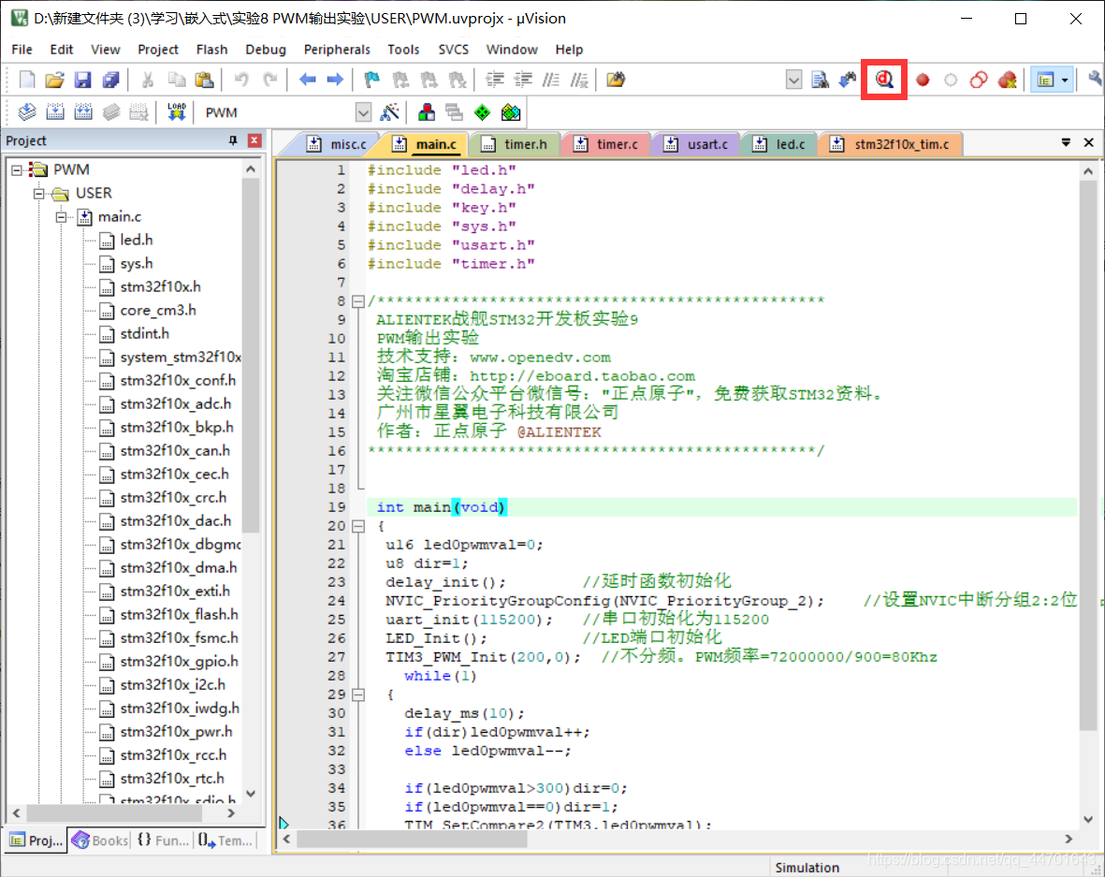Save all files with the stacked disks icon
Image resolution: width=1105 pixels, height=877 pixels.
pyautogui.click(x=111, y=80)
